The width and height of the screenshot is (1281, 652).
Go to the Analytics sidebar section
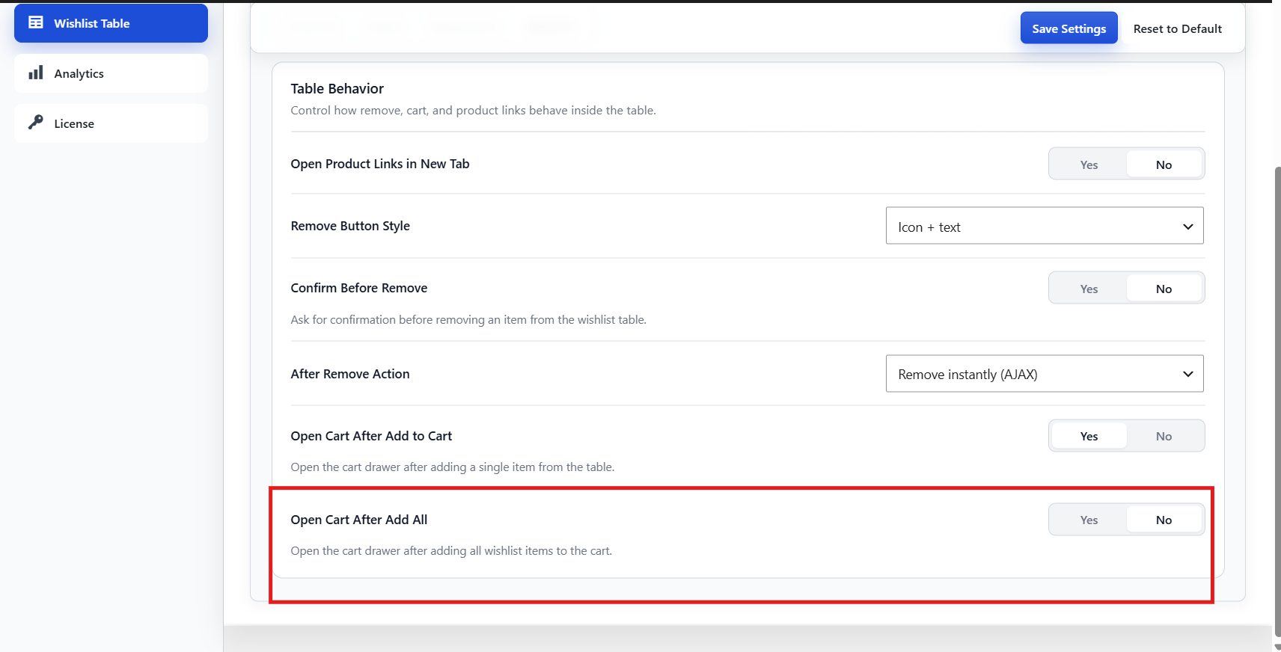111,73
